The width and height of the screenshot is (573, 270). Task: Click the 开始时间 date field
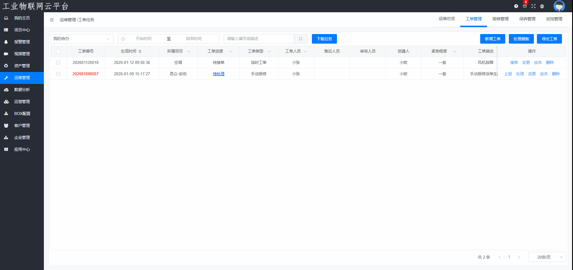pyautogui.click(x=144, y=39)
